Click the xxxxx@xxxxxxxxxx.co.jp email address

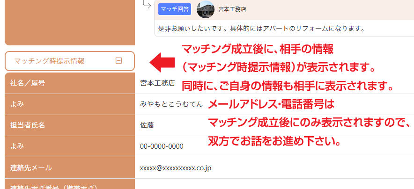tap(175, 167)
